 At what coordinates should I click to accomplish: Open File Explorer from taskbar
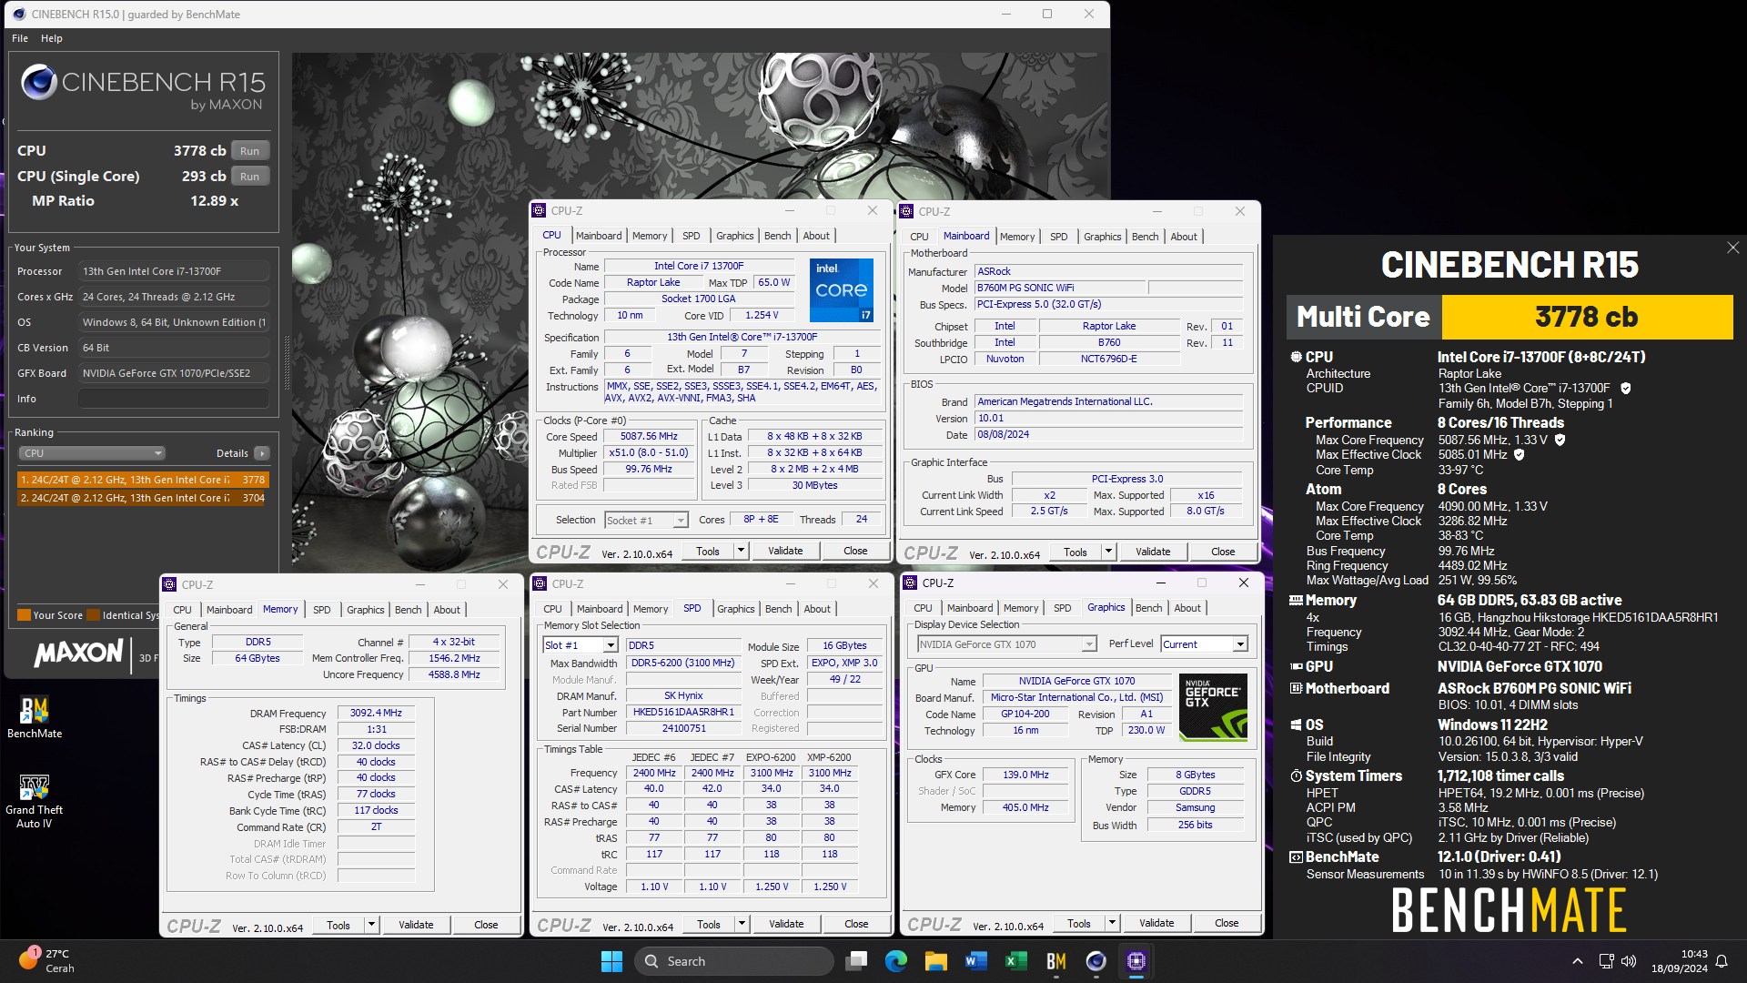[936, 961]
